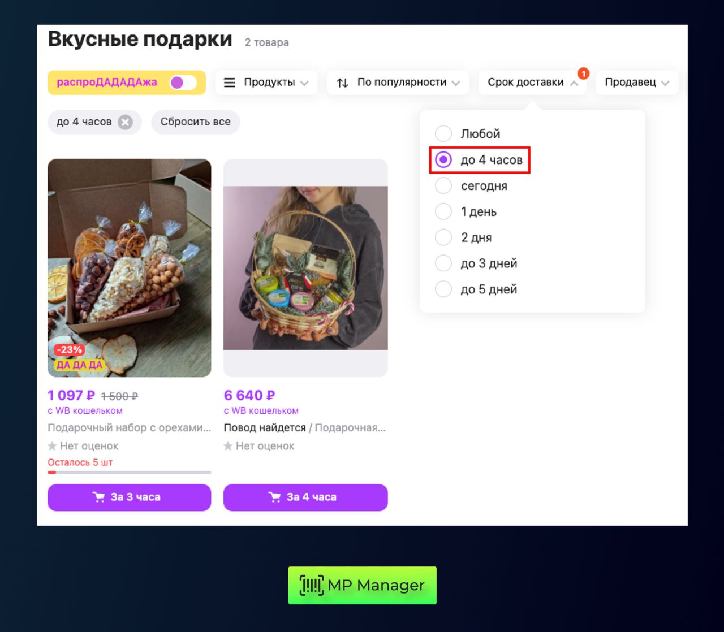Click the red notification badge on Срок доставки
The height and width of the screenshot is (632, 724).
point(583,73)
